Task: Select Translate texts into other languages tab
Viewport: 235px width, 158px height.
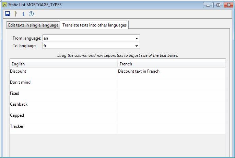Action: point(94,25)
